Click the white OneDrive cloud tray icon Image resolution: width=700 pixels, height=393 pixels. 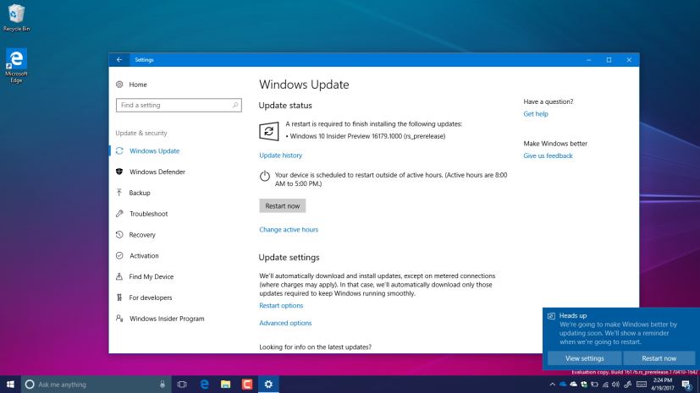(x=574, y=384)
